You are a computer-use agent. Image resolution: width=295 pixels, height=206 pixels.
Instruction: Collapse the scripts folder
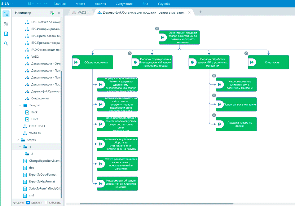tap(18, 140)
